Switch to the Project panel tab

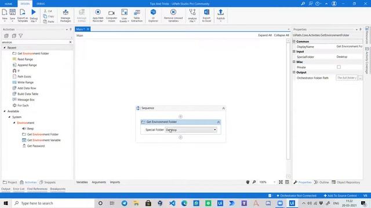(10, 183)
